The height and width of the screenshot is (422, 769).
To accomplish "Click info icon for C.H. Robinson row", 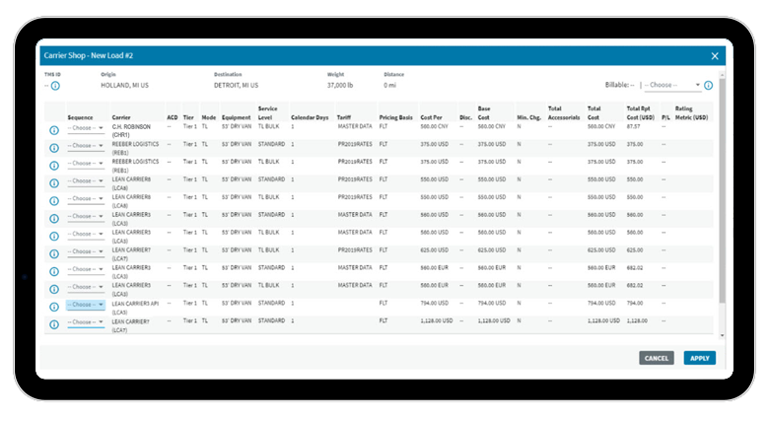I will pyautogui.click(x=54, y=128).
